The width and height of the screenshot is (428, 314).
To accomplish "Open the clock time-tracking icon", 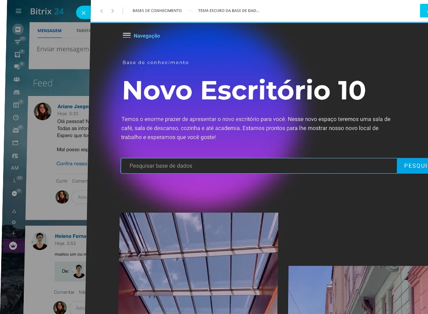I will point(16,117).
